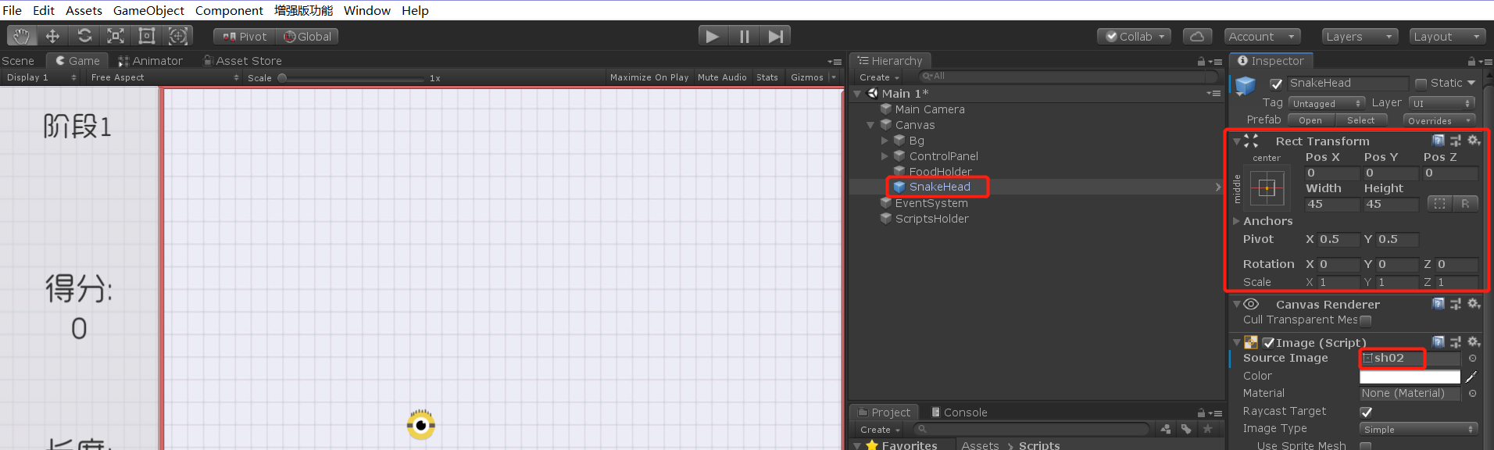Select the Scale tool

pos(116,36)
